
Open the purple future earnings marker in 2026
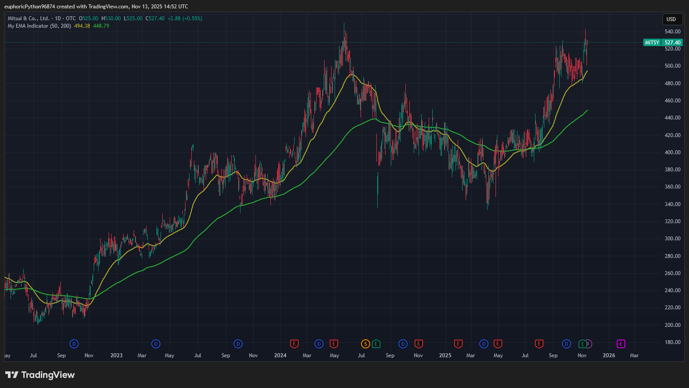(621, 344)
